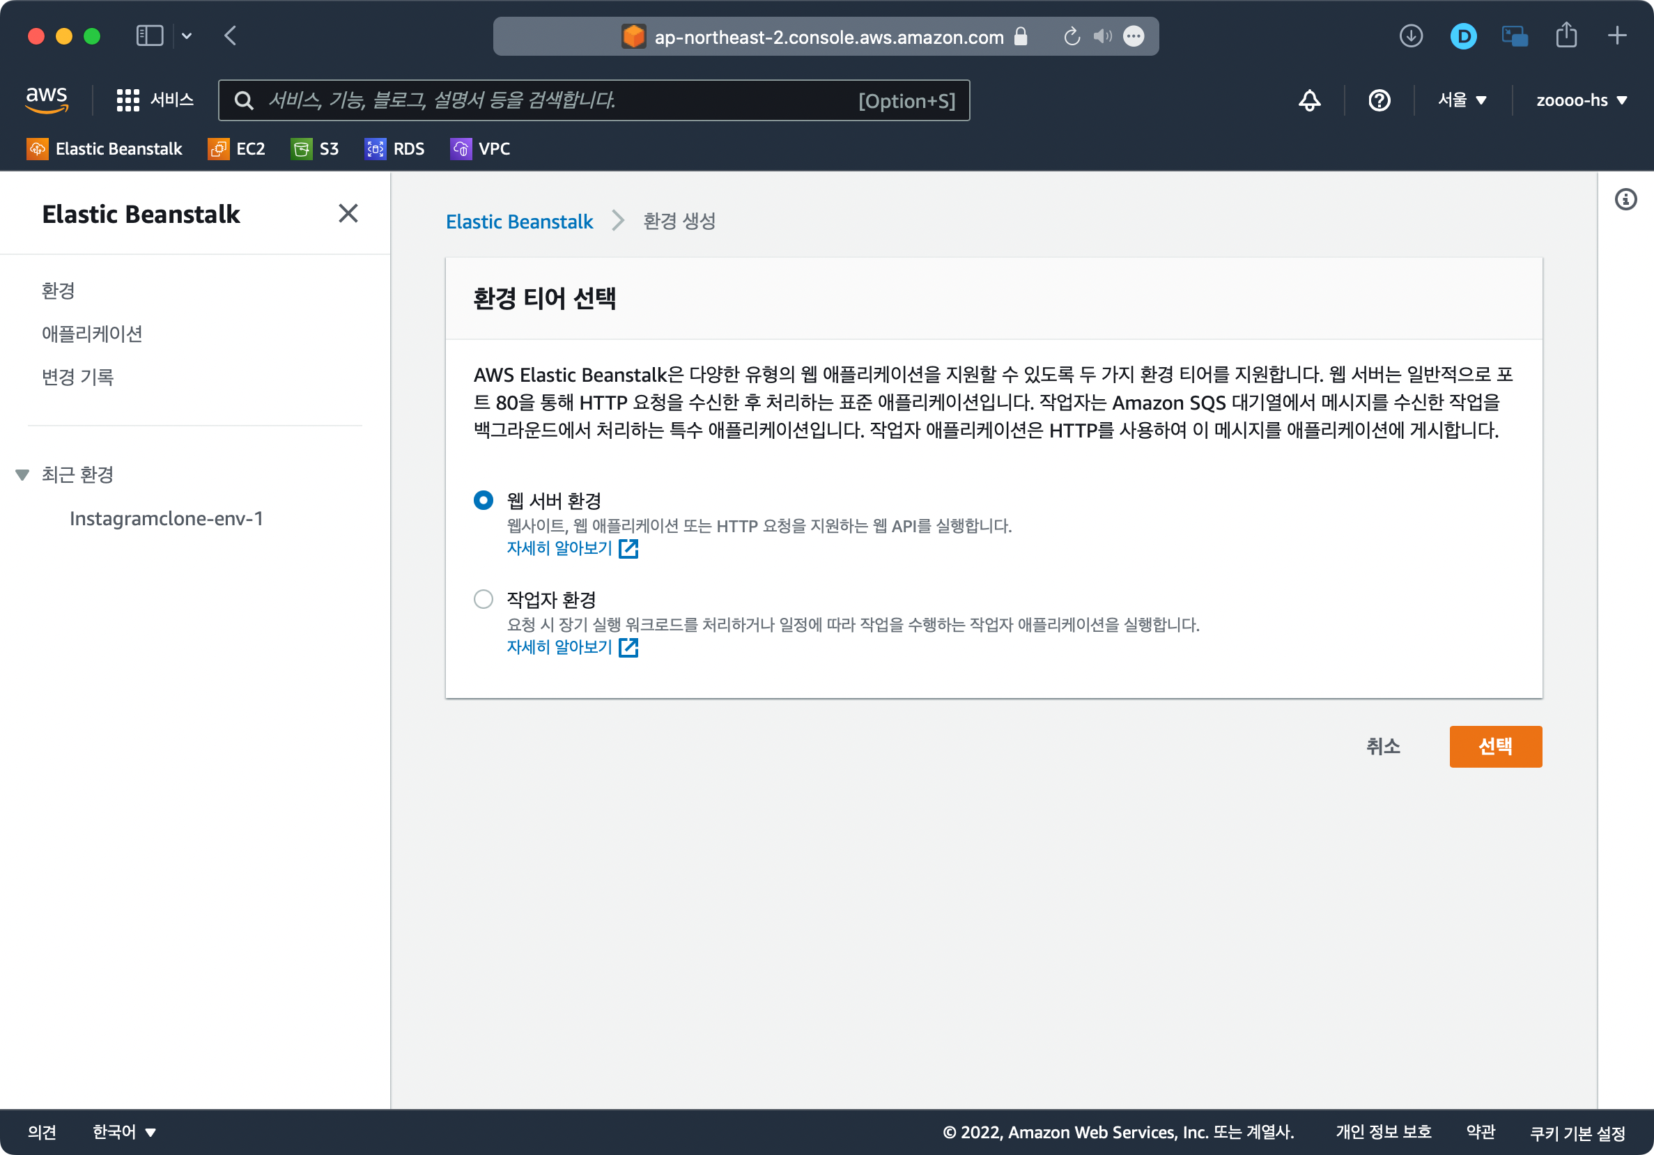Click external link icon under 웹 서버 환경
The height and width of the screenshot is (1155, 1654).
point(628,549)
